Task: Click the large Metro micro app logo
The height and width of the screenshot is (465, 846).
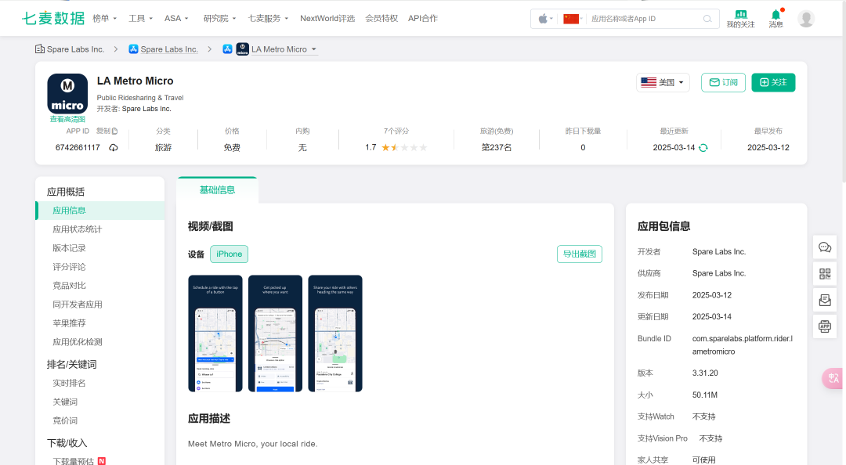Action: 67,94
